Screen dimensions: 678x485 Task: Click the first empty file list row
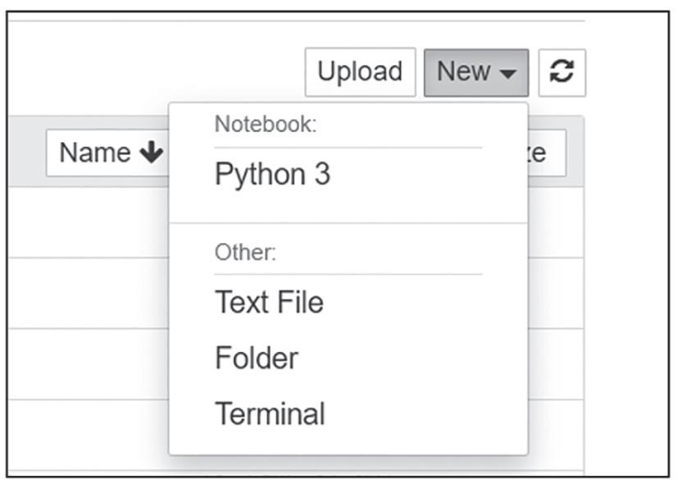[86, 222]
